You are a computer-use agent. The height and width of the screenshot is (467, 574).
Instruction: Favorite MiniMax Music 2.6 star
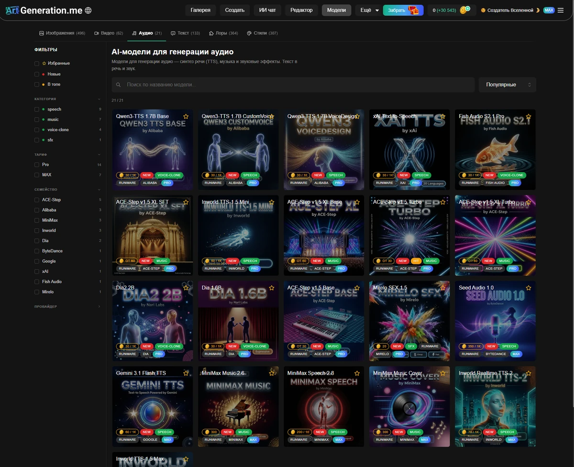272,373
